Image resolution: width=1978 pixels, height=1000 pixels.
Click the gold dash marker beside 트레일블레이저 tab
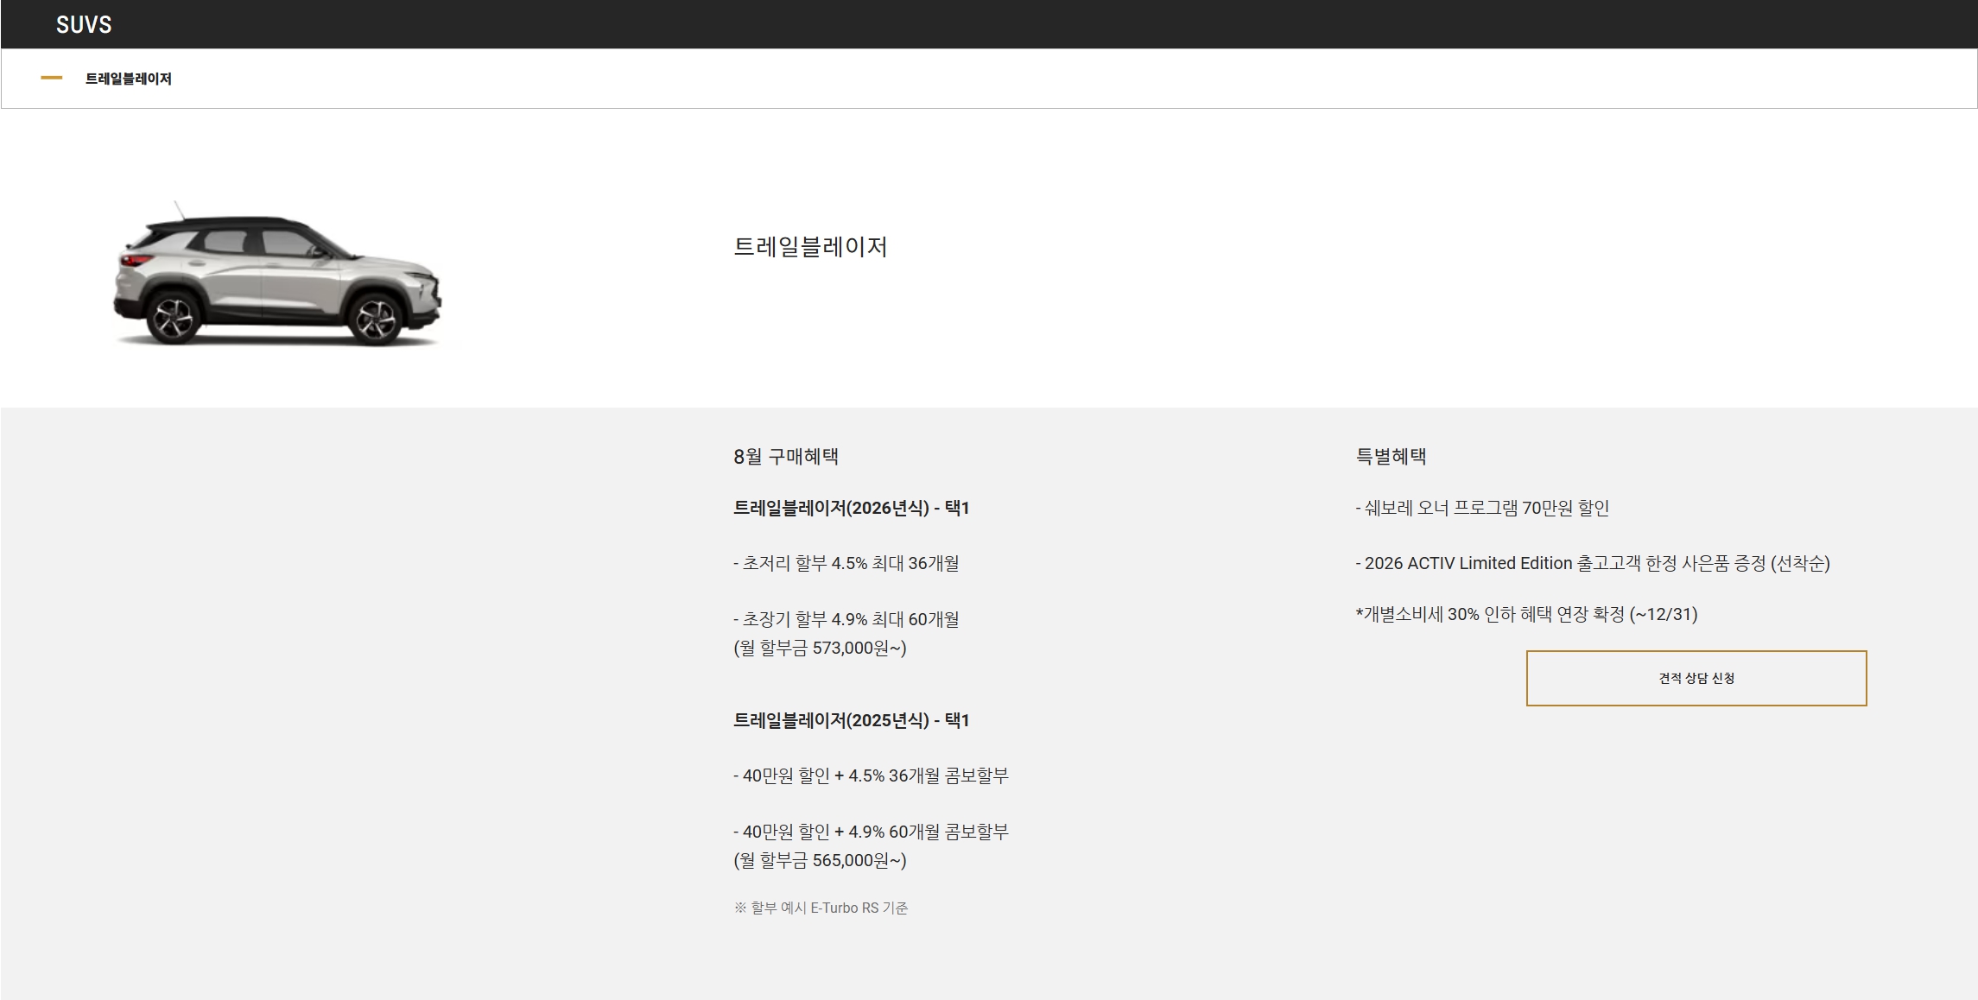pyautogui.click(x=52, y=78)
